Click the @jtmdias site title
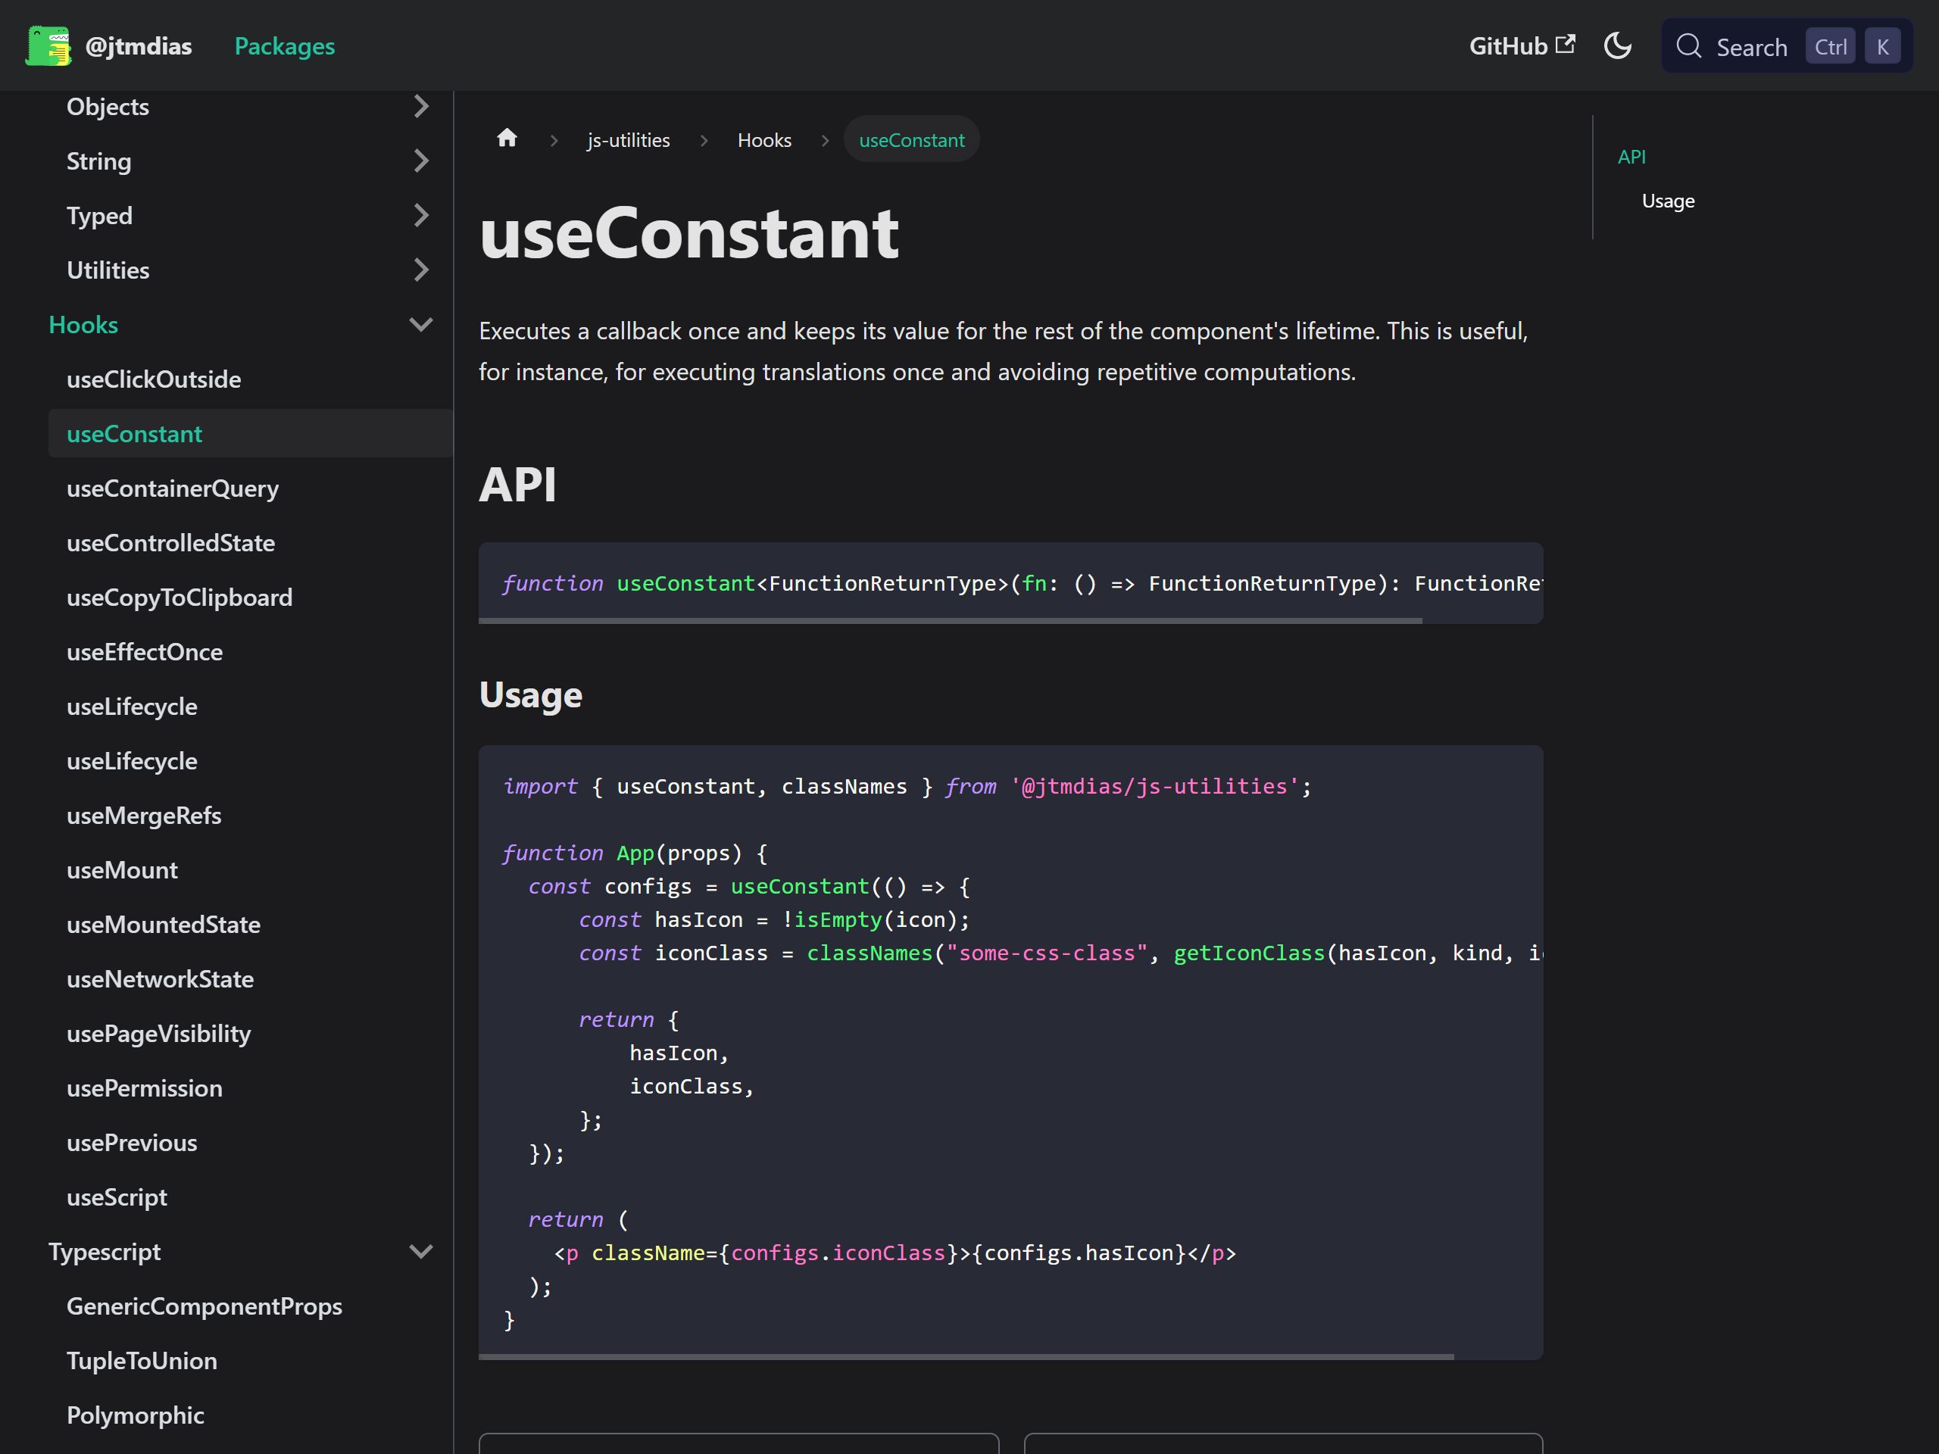Screen dimensions: 1939x1454 139,45
